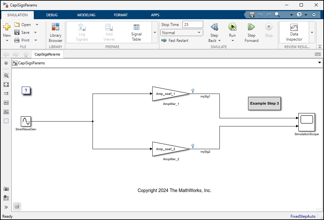Viewport: 324px width, 220px height.
Task: Click the Example Step 3 button
Action: click(264, 103)
